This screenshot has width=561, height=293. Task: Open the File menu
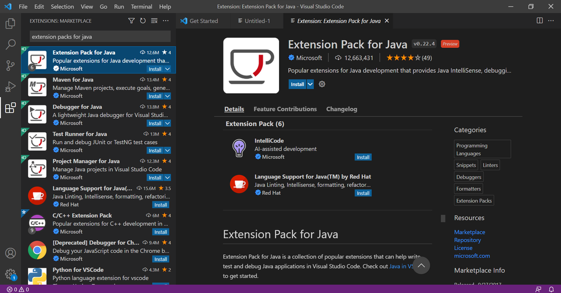coord(23,6)
